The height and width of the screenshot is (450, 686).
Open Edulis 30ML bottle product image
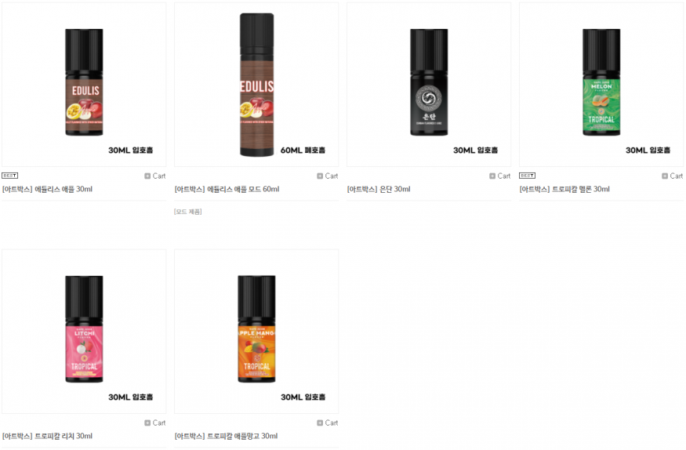(84, 85)
